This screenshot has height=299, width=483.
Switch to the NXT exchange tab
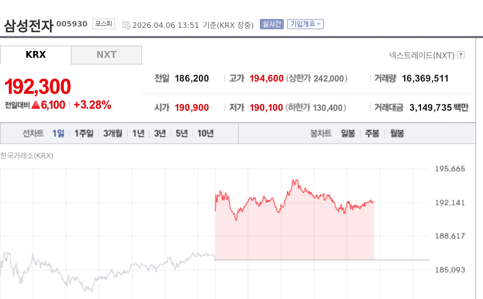106,55
